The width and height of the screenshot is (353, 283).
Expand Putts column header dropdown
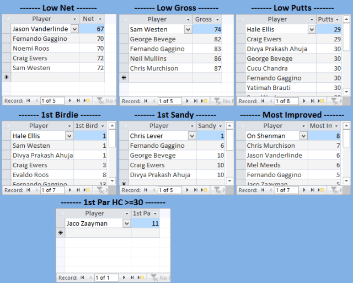pos(338,19)
